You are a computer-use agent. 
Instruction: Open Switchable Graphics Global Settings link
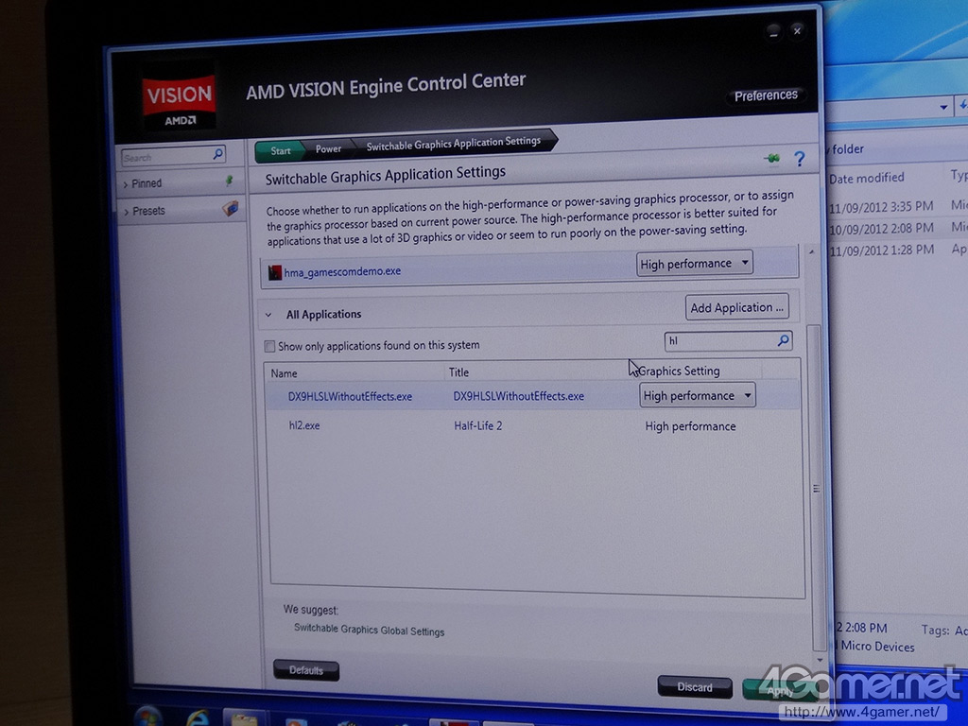pos(370,630)
